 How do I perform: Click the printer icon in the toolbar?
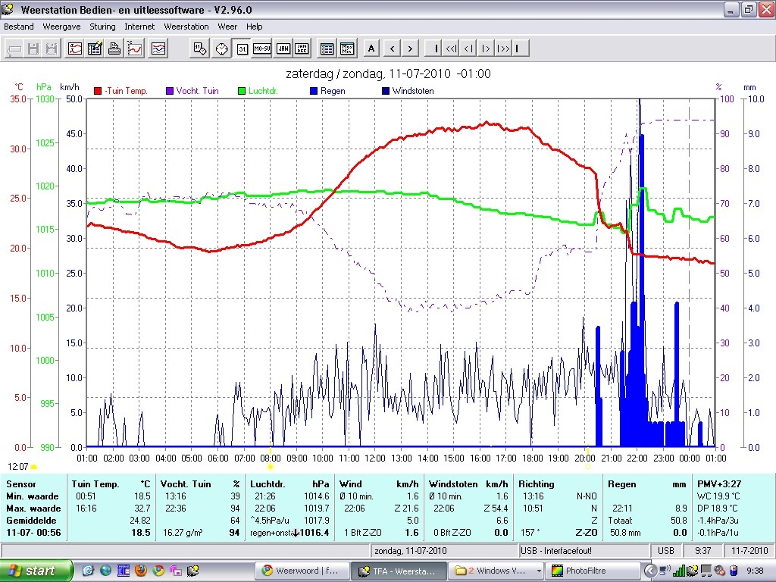coord(114,48)
